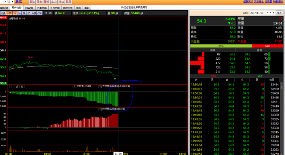Open the 交易屬性 link

click(258, 2)
